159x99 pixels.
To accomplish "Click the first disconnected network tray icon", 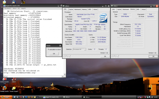I will click(x=138, y=97).
